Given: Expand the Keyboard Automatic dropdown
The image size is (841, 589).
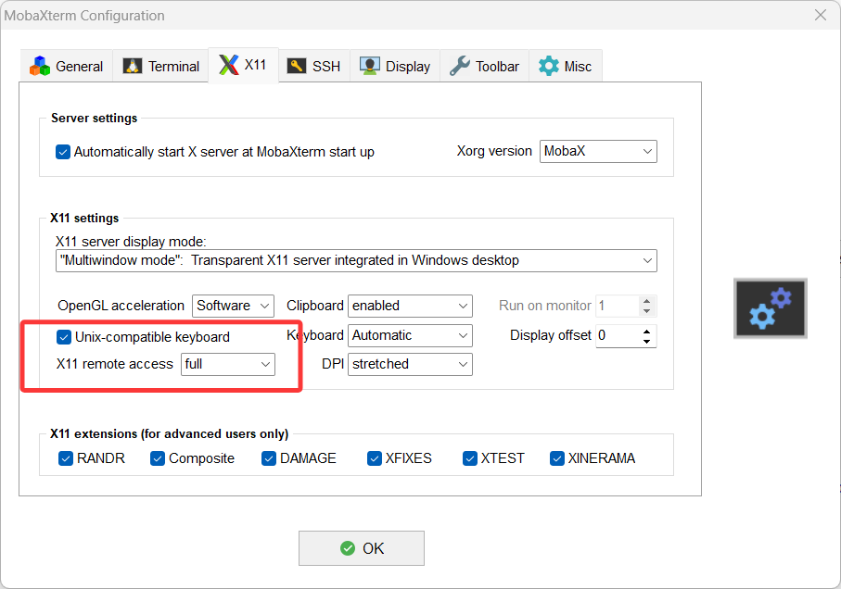Looking at the screenshot, I should coord(410,336).
